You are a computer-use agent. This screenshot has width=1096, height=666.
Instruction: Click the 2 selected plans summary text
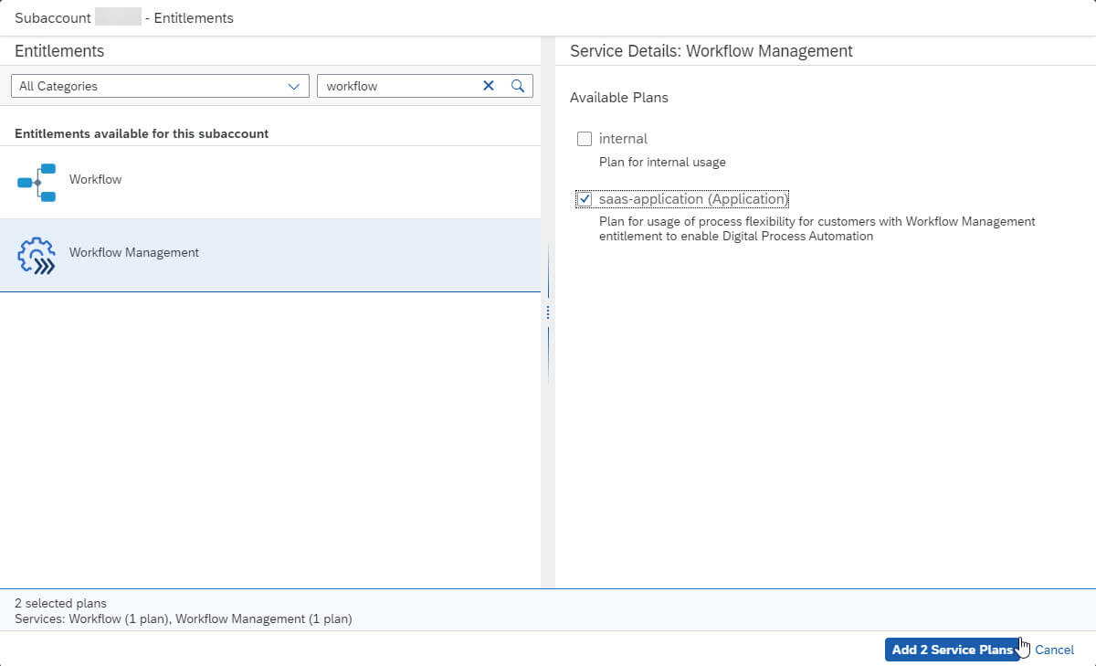coord(60,603)
